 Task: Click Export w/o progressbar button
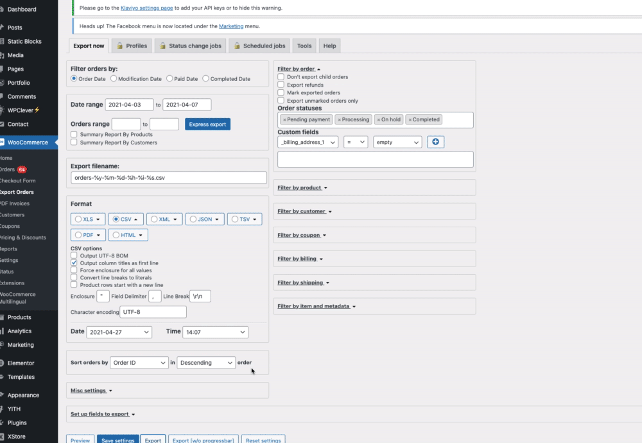[x=203, y=440]
